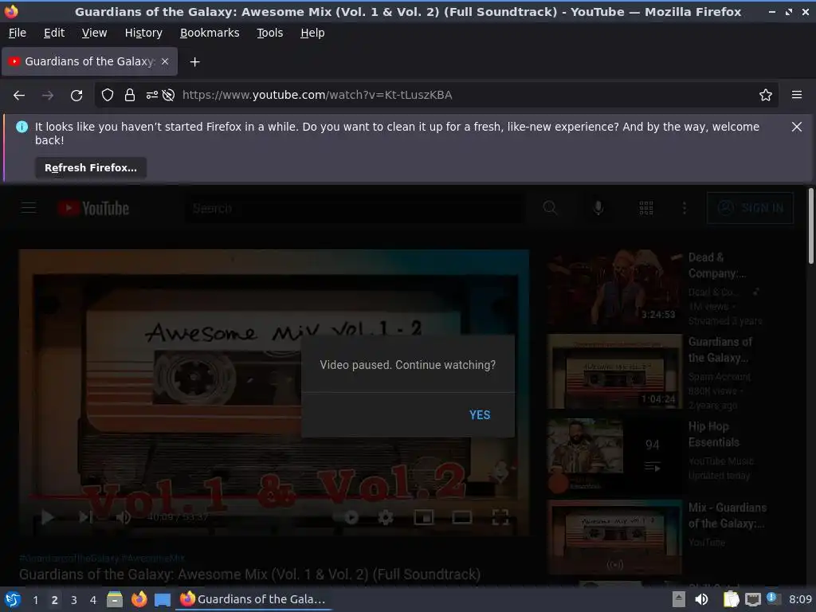Open the Hip Hop Essentials playlist thumbnail
This screenshot has width=816, height=612.
point(614,456)
